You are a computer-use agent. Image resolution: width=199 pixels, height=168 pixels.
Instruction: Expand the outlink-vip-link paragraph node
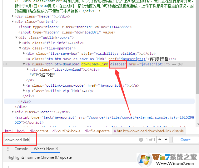pyautogui.click(x=24, y=91)
